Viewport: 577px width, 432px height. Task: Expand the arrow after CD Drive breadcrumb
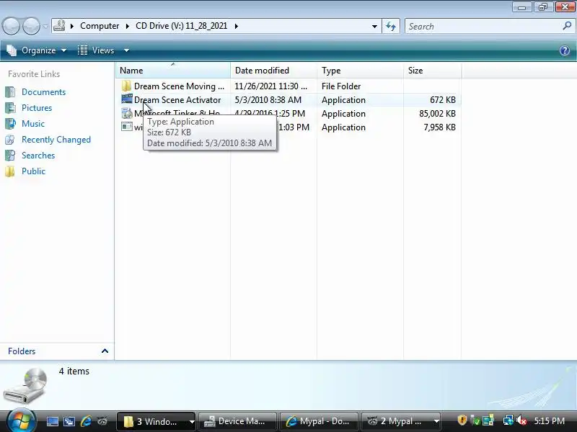pyautogui.click(x=237, y=26)
